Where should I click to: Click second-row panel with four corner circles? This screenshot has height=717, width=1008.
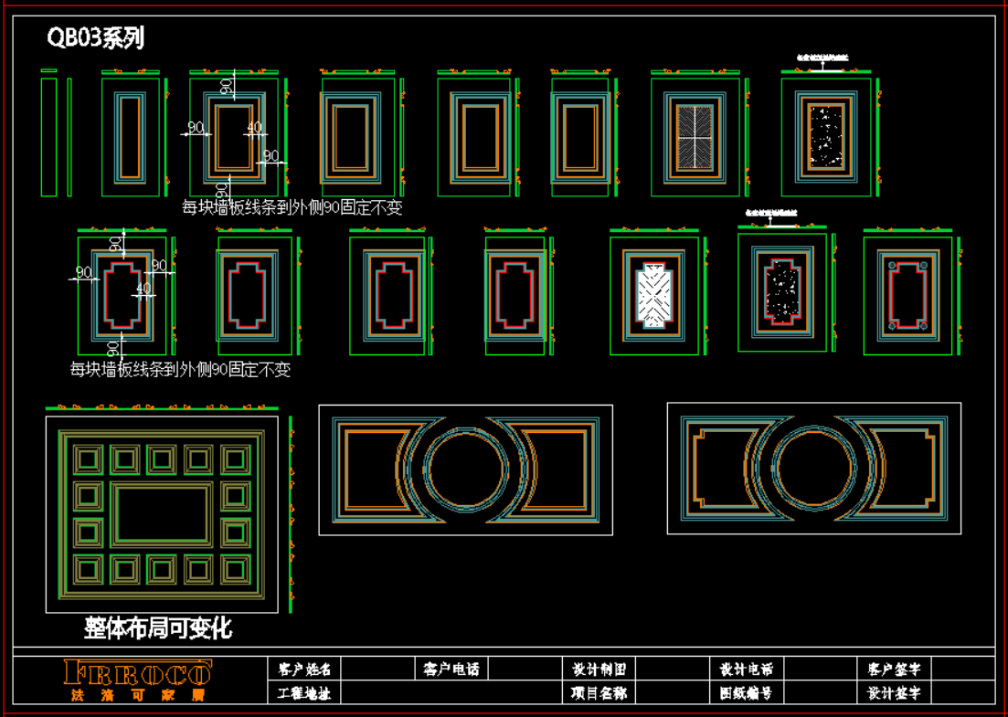click(907, 295)
